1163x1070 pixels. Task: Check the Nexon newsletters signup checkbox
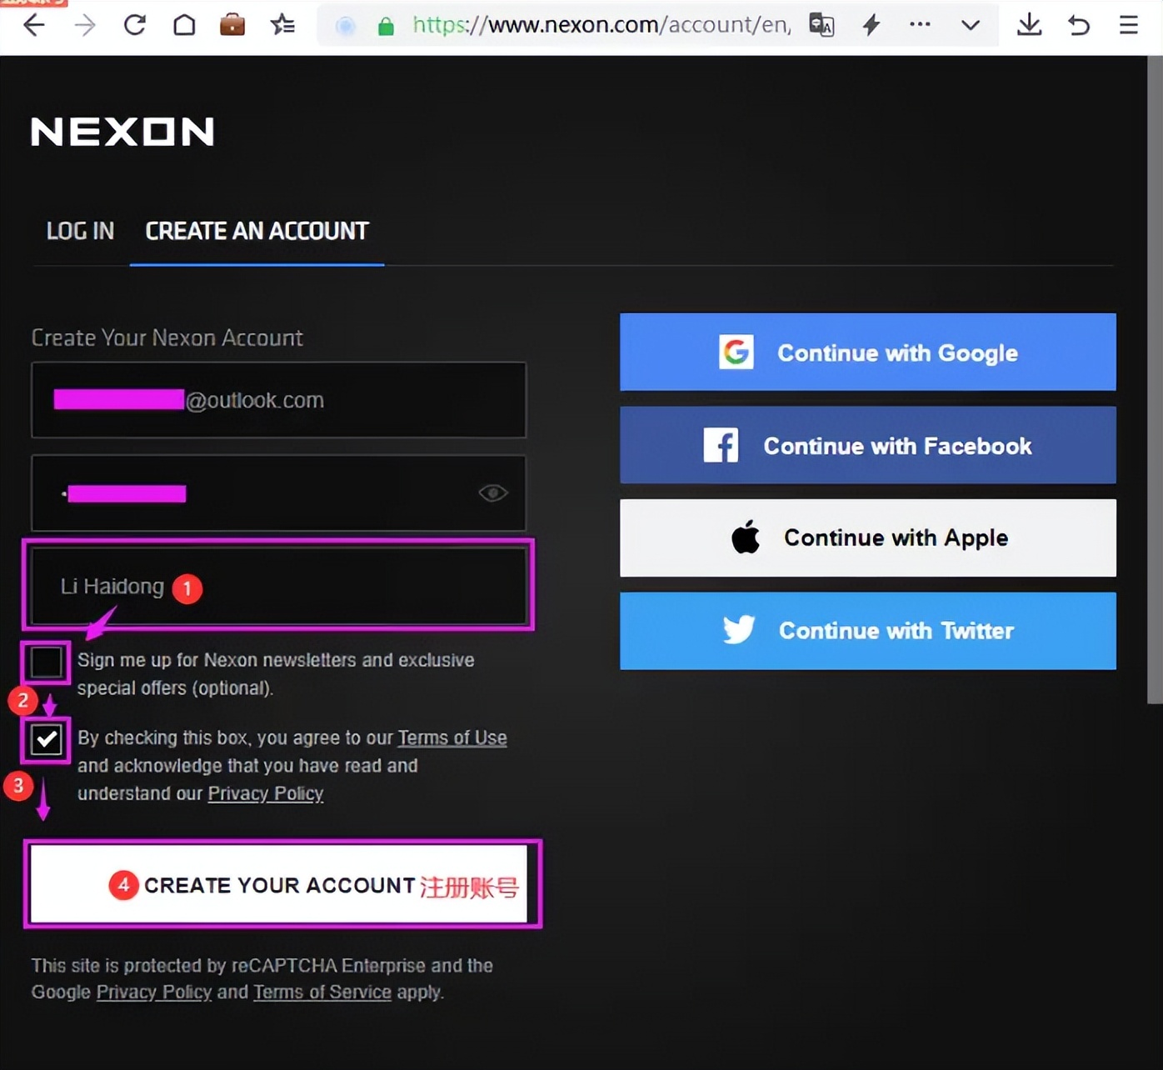(46, 662)
